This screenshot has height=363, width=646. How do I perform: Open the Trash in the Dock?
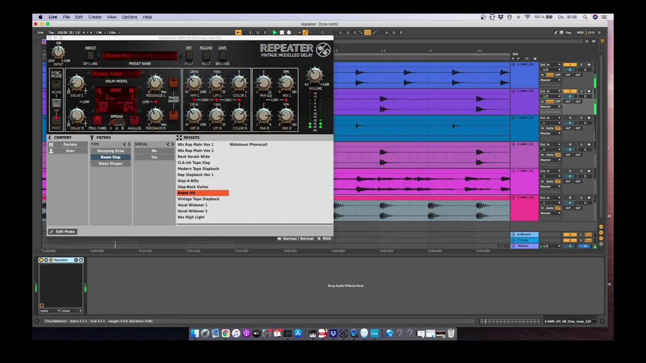[x=451, y=333]
